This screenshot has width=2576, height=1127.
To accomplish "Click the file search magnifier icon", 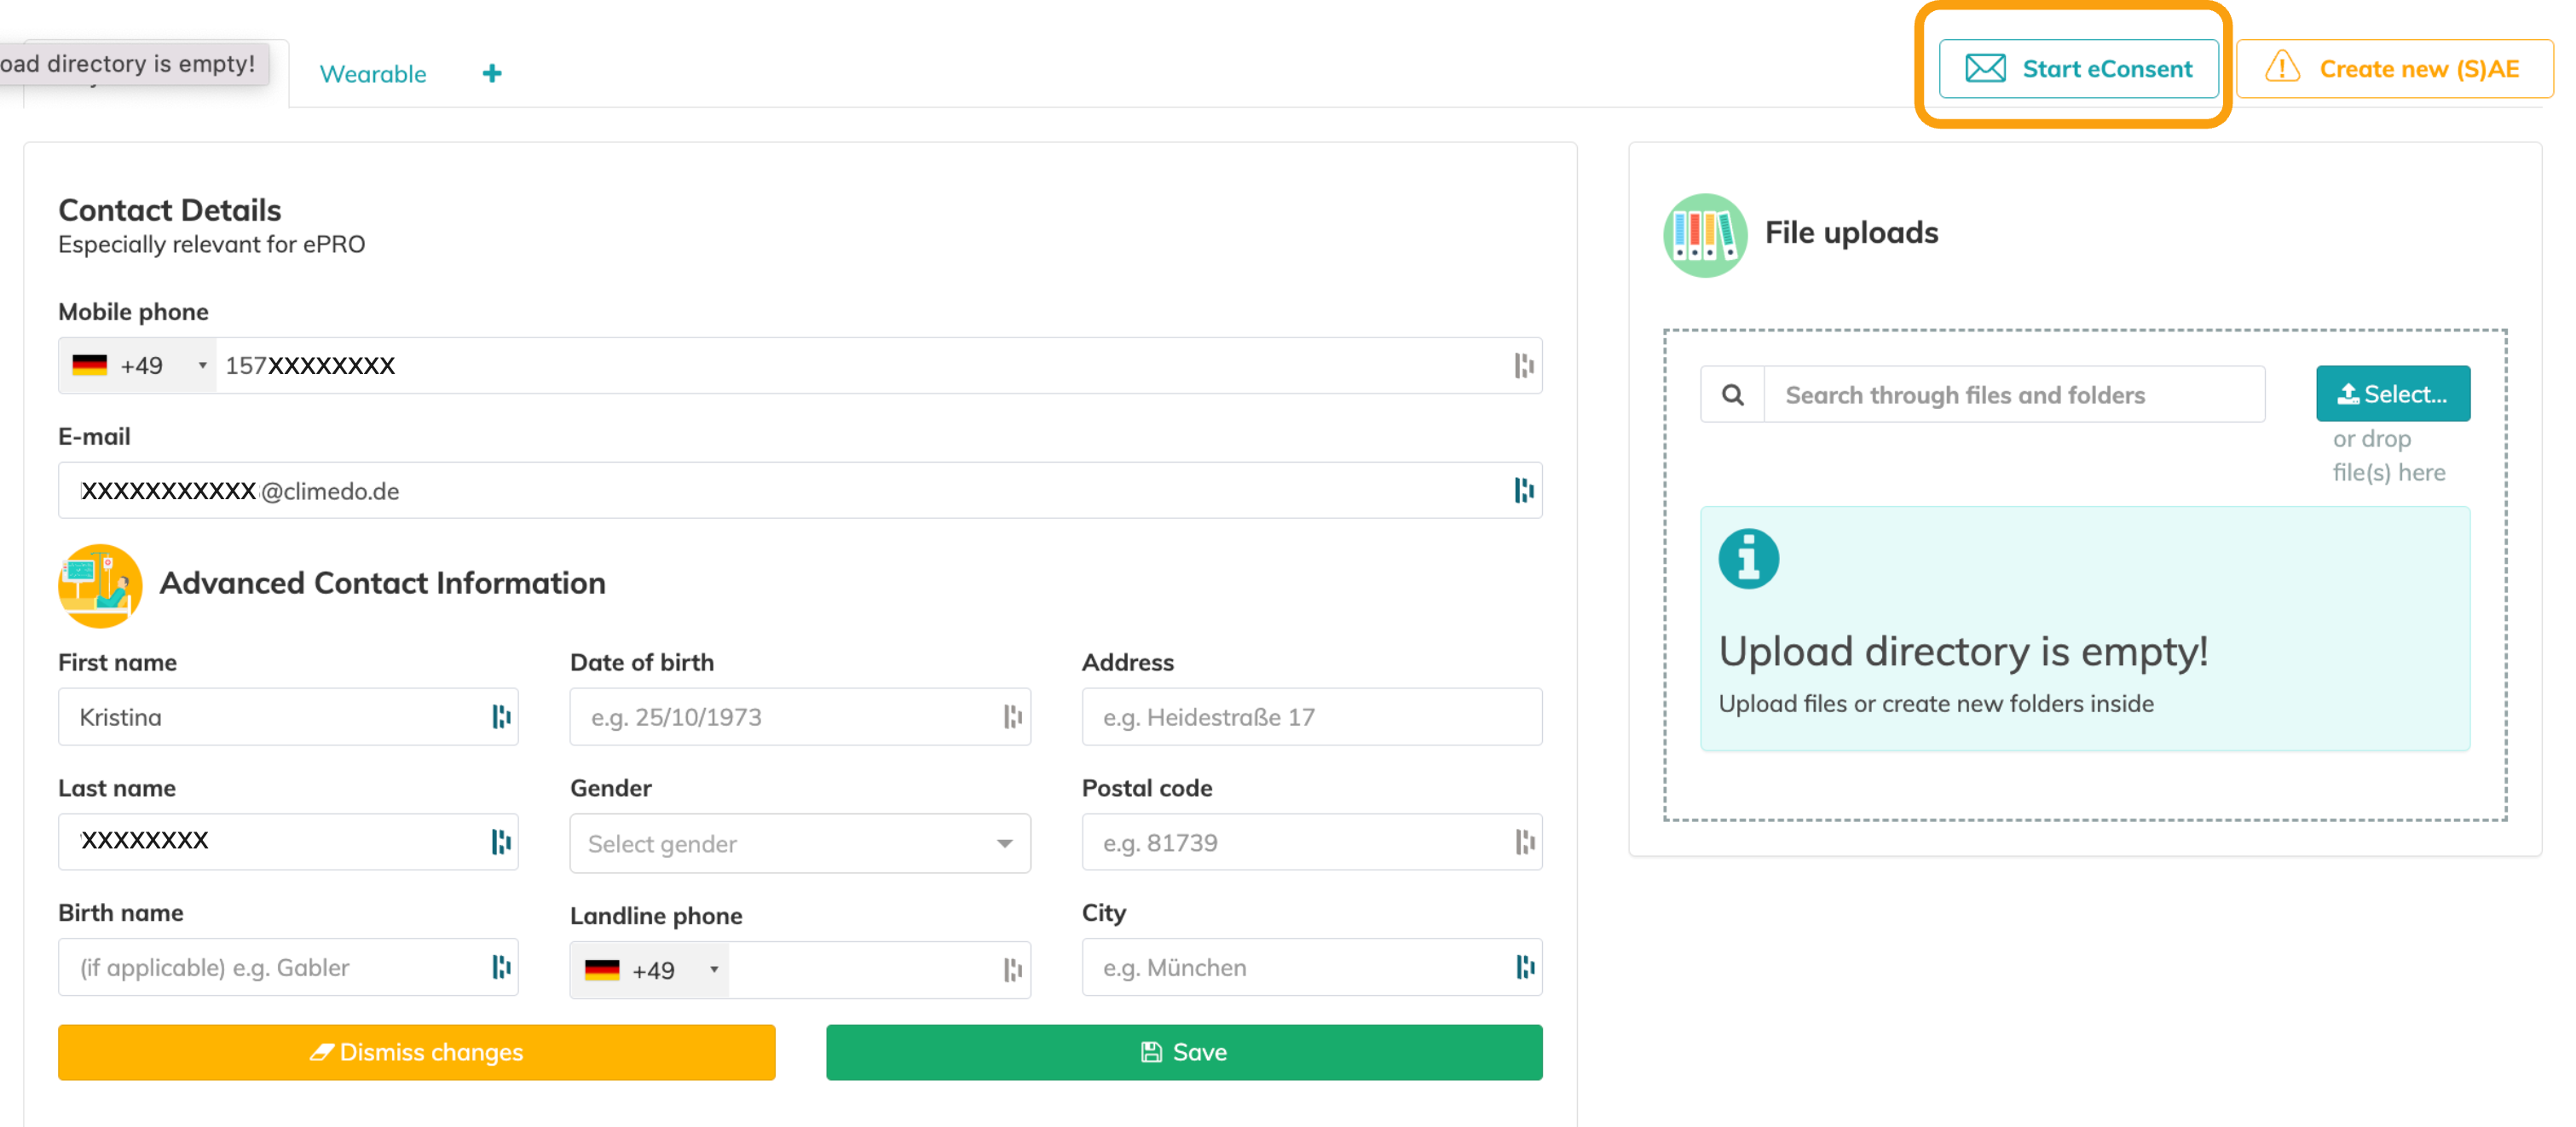I will pos(1732,394).
